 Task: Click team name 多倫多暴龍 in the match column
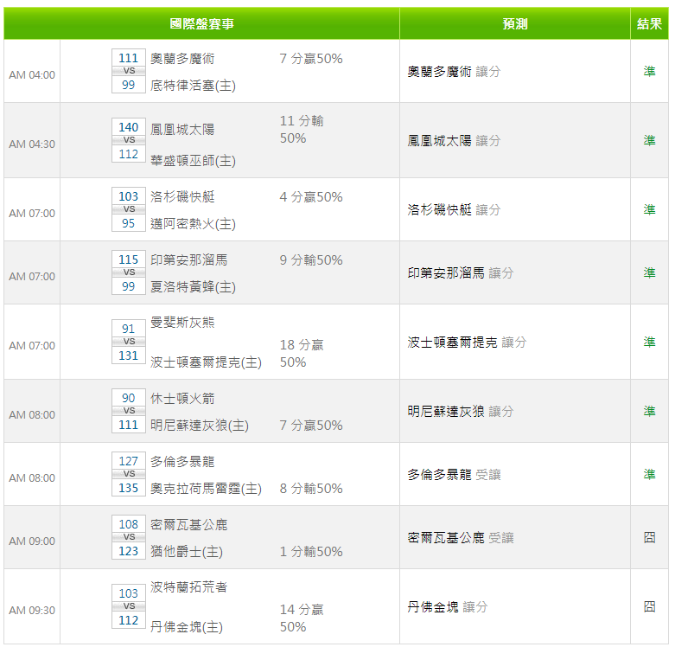pos(182,461)
